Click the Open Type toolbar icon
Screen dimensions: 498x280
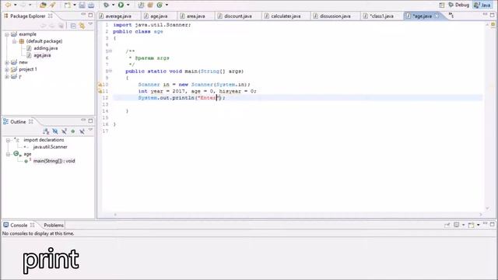tap(43, 5)
